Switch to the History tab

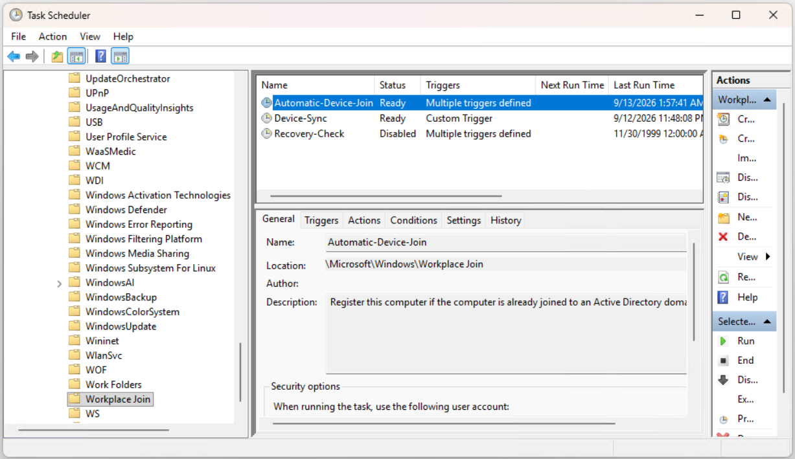[506, 220]
